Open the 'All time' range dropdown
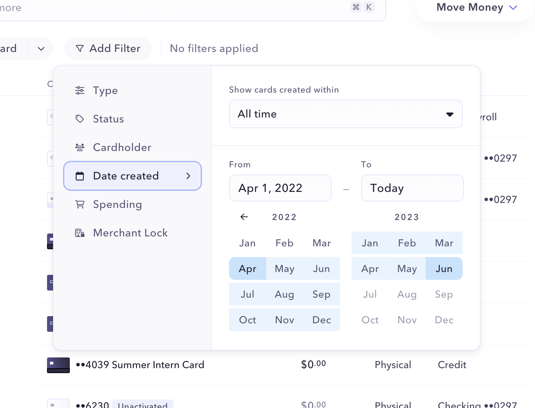Image resolution: width=535 pixels, height=408 pixels. pyautogui.click(x=346, y=114)
